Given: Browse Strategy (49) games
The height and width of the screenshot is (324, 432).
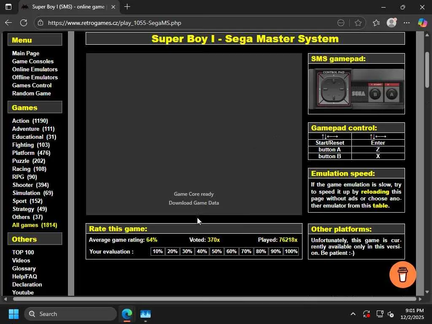Looking at the screenshot, I should tap(30, 209).
